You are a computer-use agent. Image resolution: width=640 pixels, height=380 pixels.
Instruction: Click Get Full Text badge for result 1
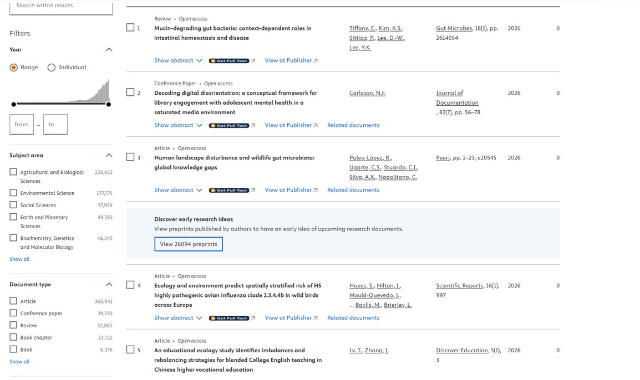[229, 61]
